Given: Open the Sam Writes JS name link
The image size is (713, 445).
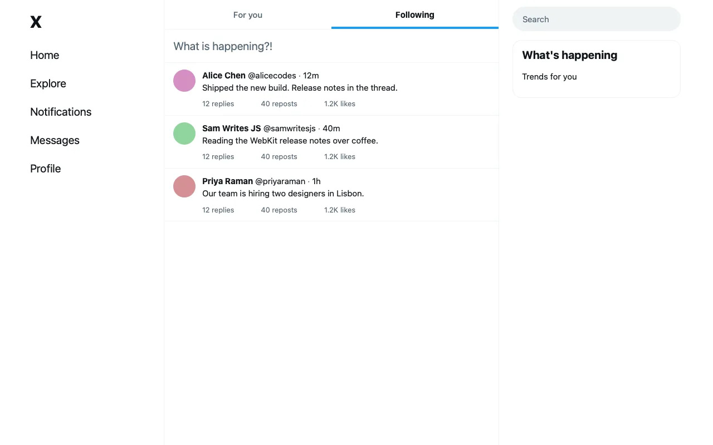Looking at the screenshot, I should pos(231,128).
